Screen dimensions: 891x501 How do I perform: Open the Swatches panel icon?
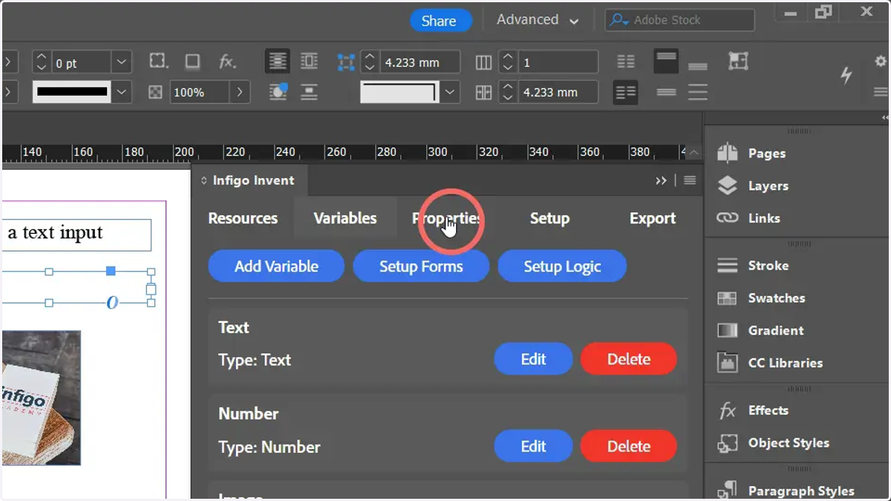[x=728, y=298]
